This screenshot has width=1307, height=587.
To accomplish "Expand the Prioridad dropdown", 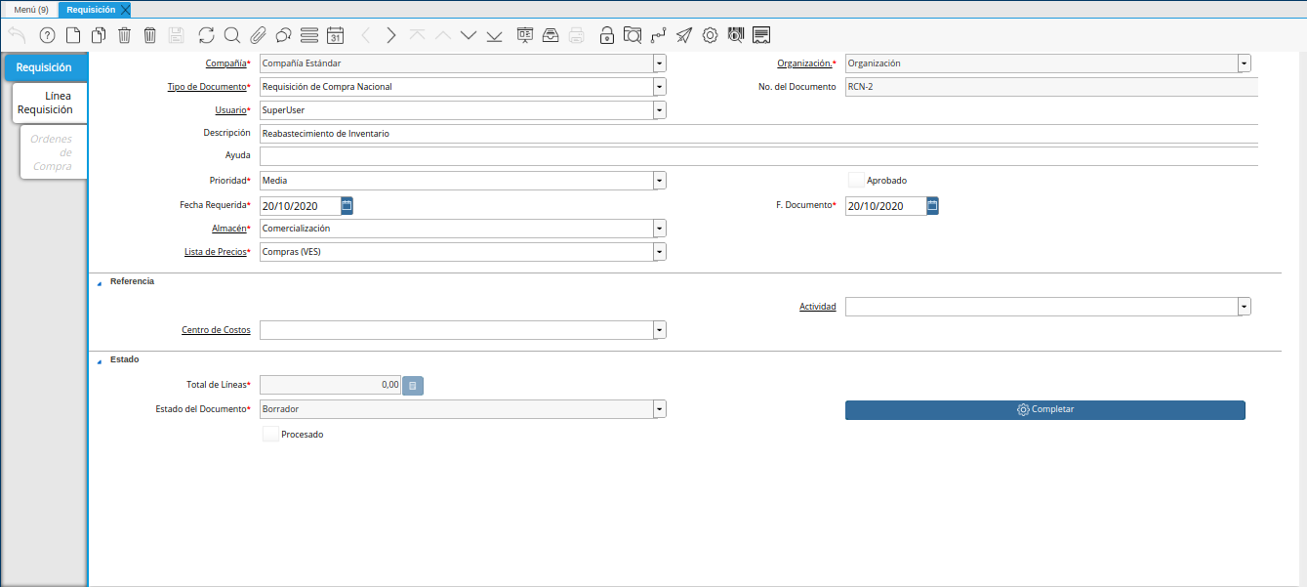I will tap(660, 181).
